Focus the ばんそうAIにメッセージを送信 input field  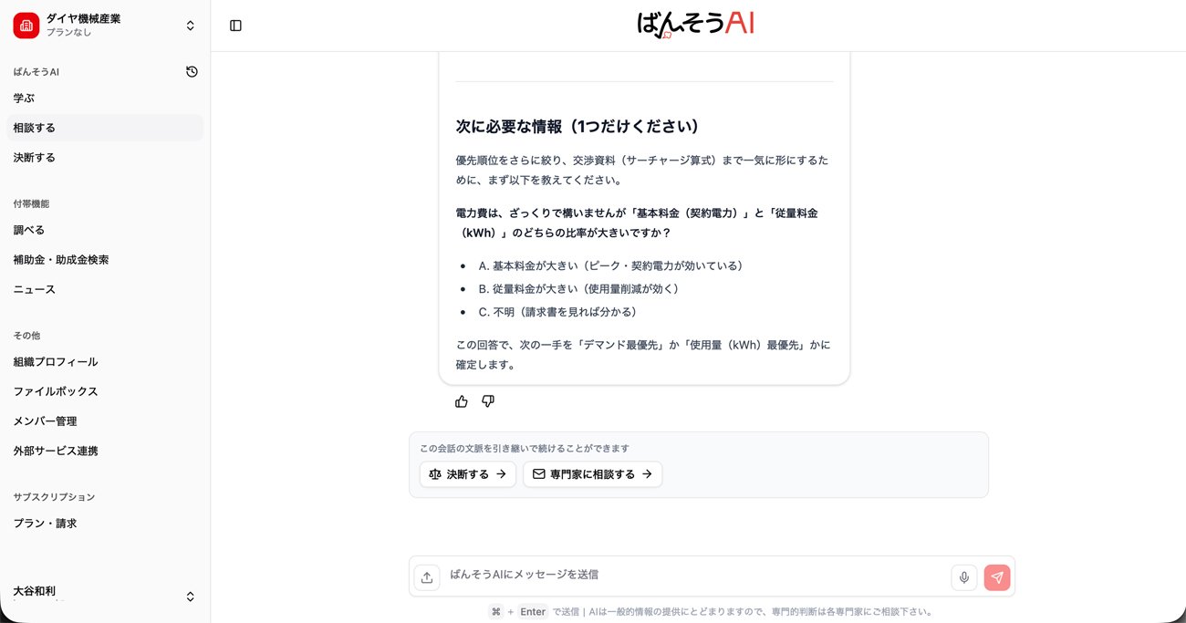[x=693, y=575]
